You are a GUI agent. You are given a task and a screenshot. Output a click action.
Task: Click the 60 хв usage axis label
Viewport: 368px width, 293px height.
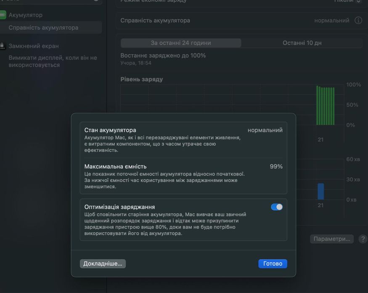pyautogui.click(x=353, y=159)
